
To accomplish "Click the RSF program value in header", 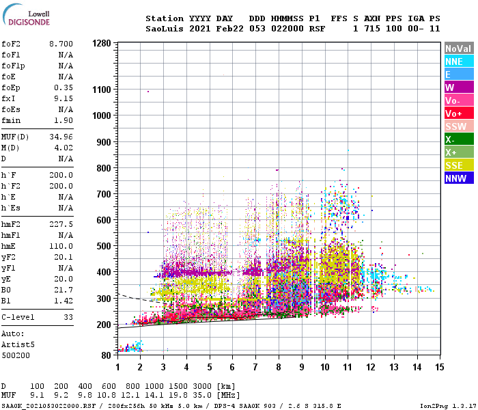I will (318, 29).
